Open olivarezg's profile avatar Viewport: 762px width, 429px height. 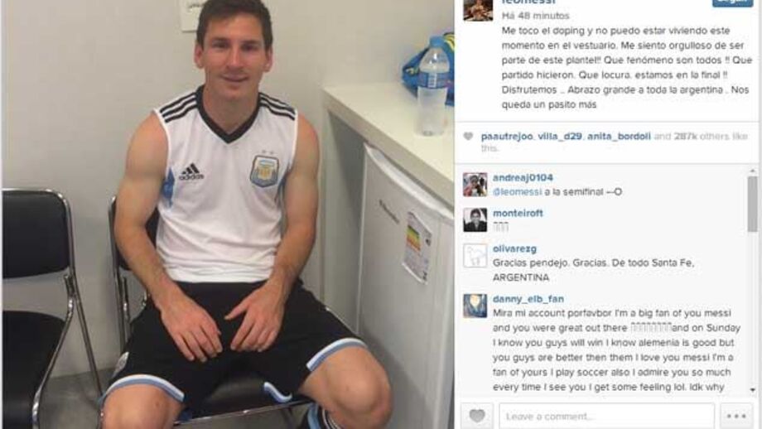(475, 256)
